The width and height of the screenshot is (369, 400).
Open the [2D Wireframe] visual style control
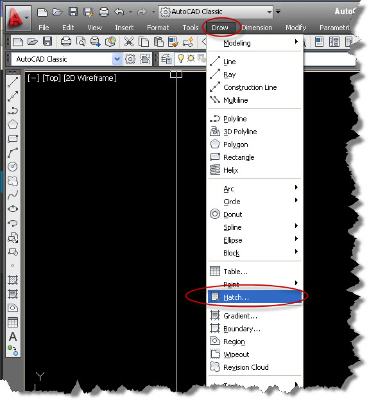(x=90, y=78)
